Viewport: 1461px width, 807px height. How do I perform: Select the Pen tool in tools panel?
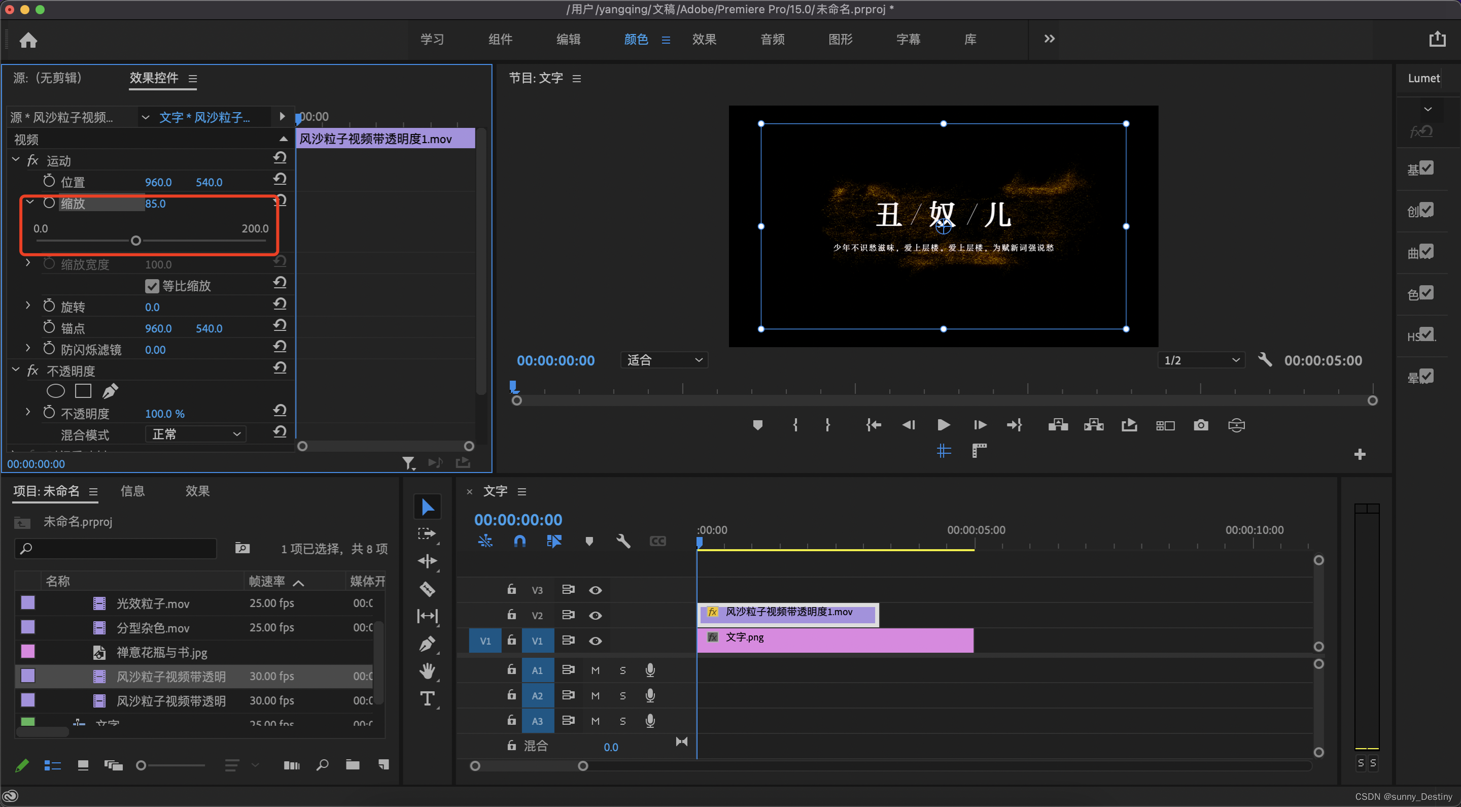pos(427,644)
